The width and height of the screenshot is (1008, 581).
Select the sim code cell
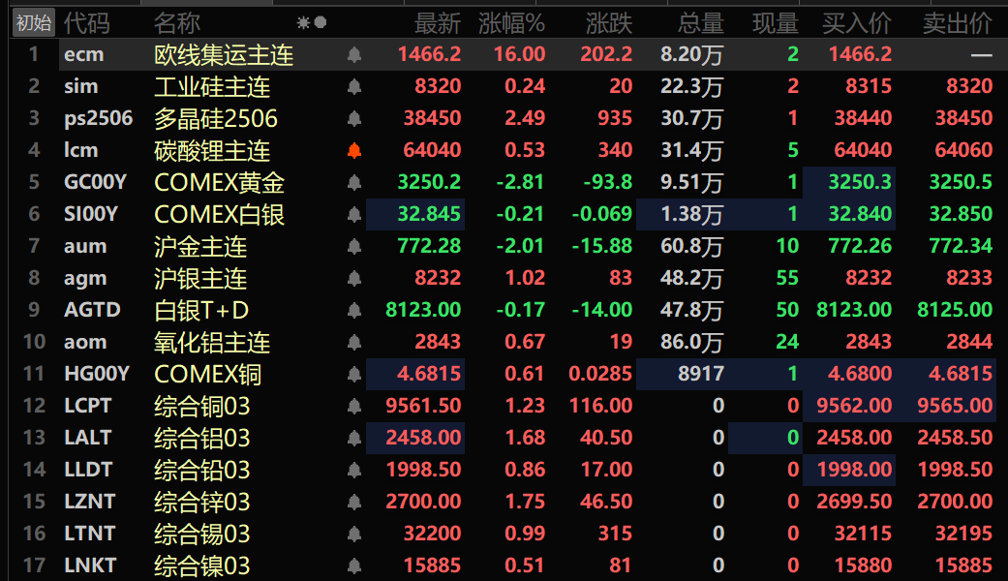pyautogui.click(x=81, y=86)
